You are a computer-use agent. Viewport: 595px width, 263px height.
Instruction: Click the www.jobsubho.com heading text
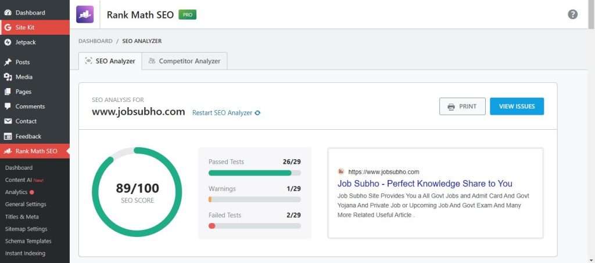pyautogui.click(x=138, y=112)
